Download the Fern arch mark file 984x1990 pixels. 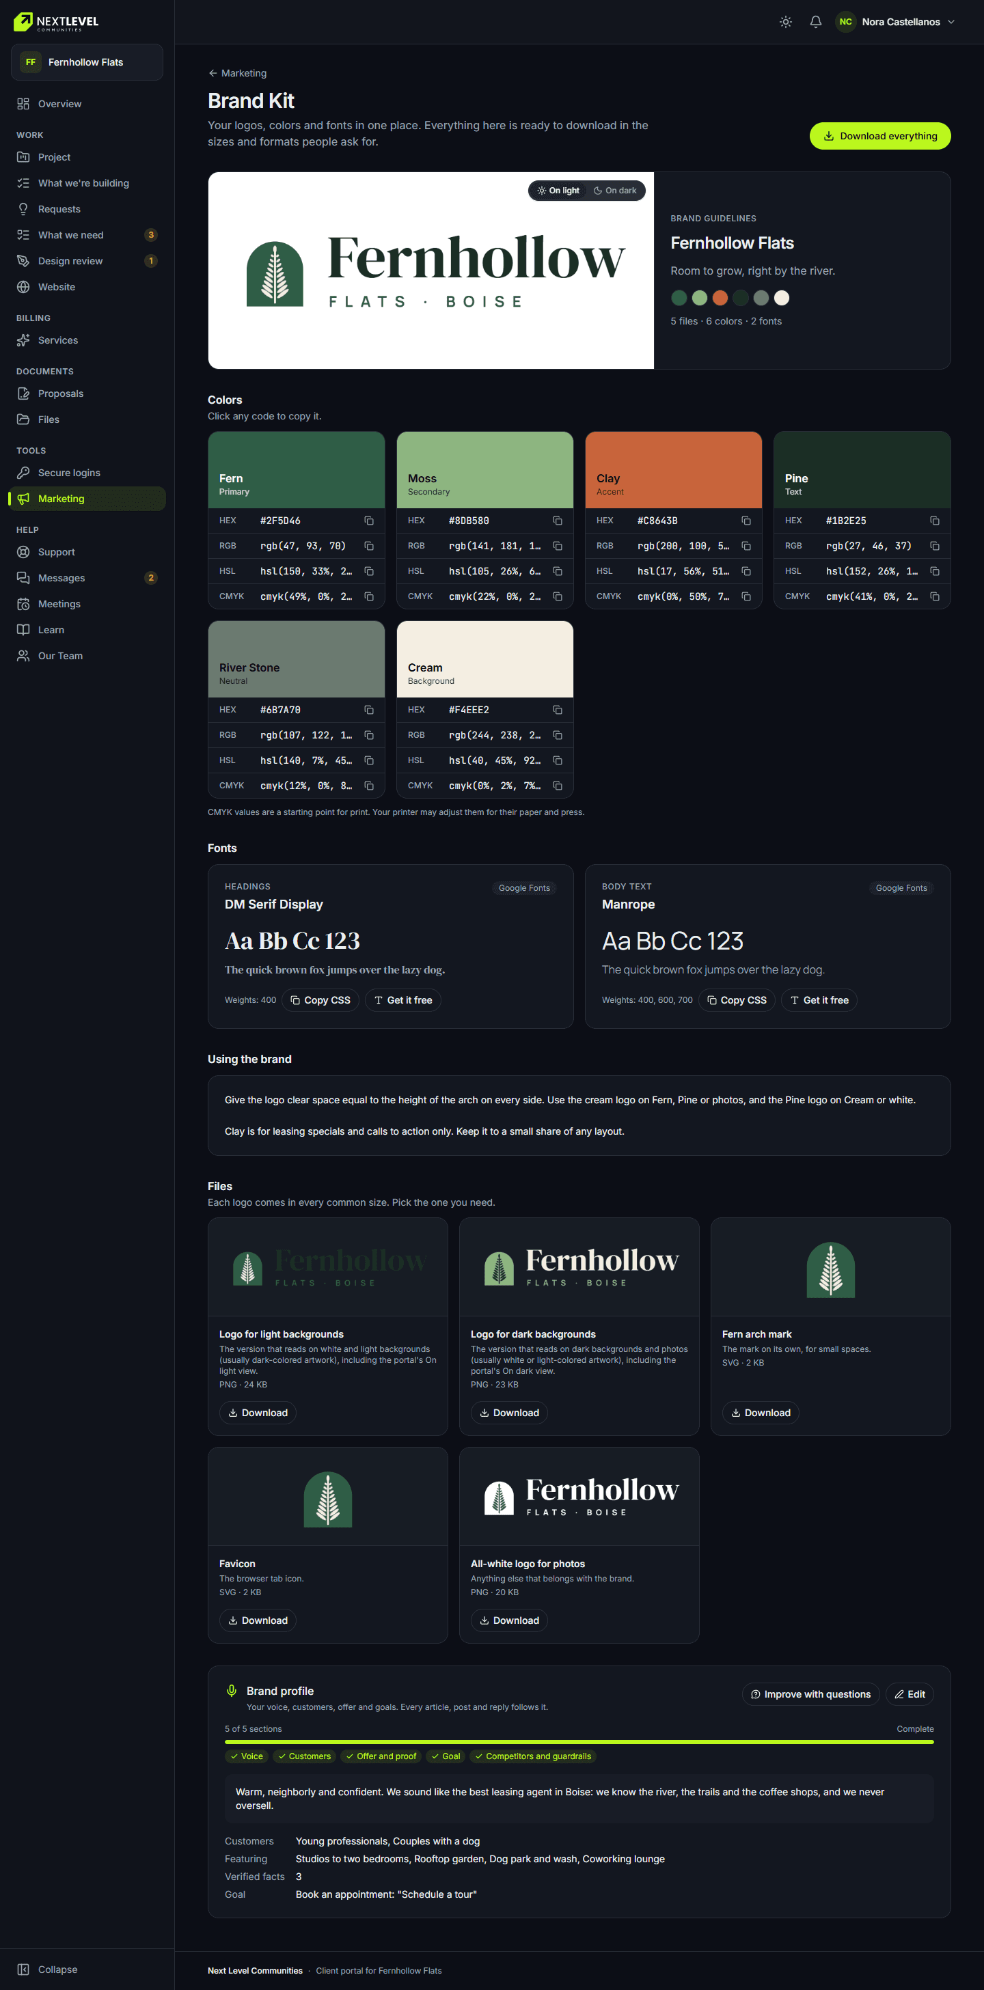coord(761,1413)
